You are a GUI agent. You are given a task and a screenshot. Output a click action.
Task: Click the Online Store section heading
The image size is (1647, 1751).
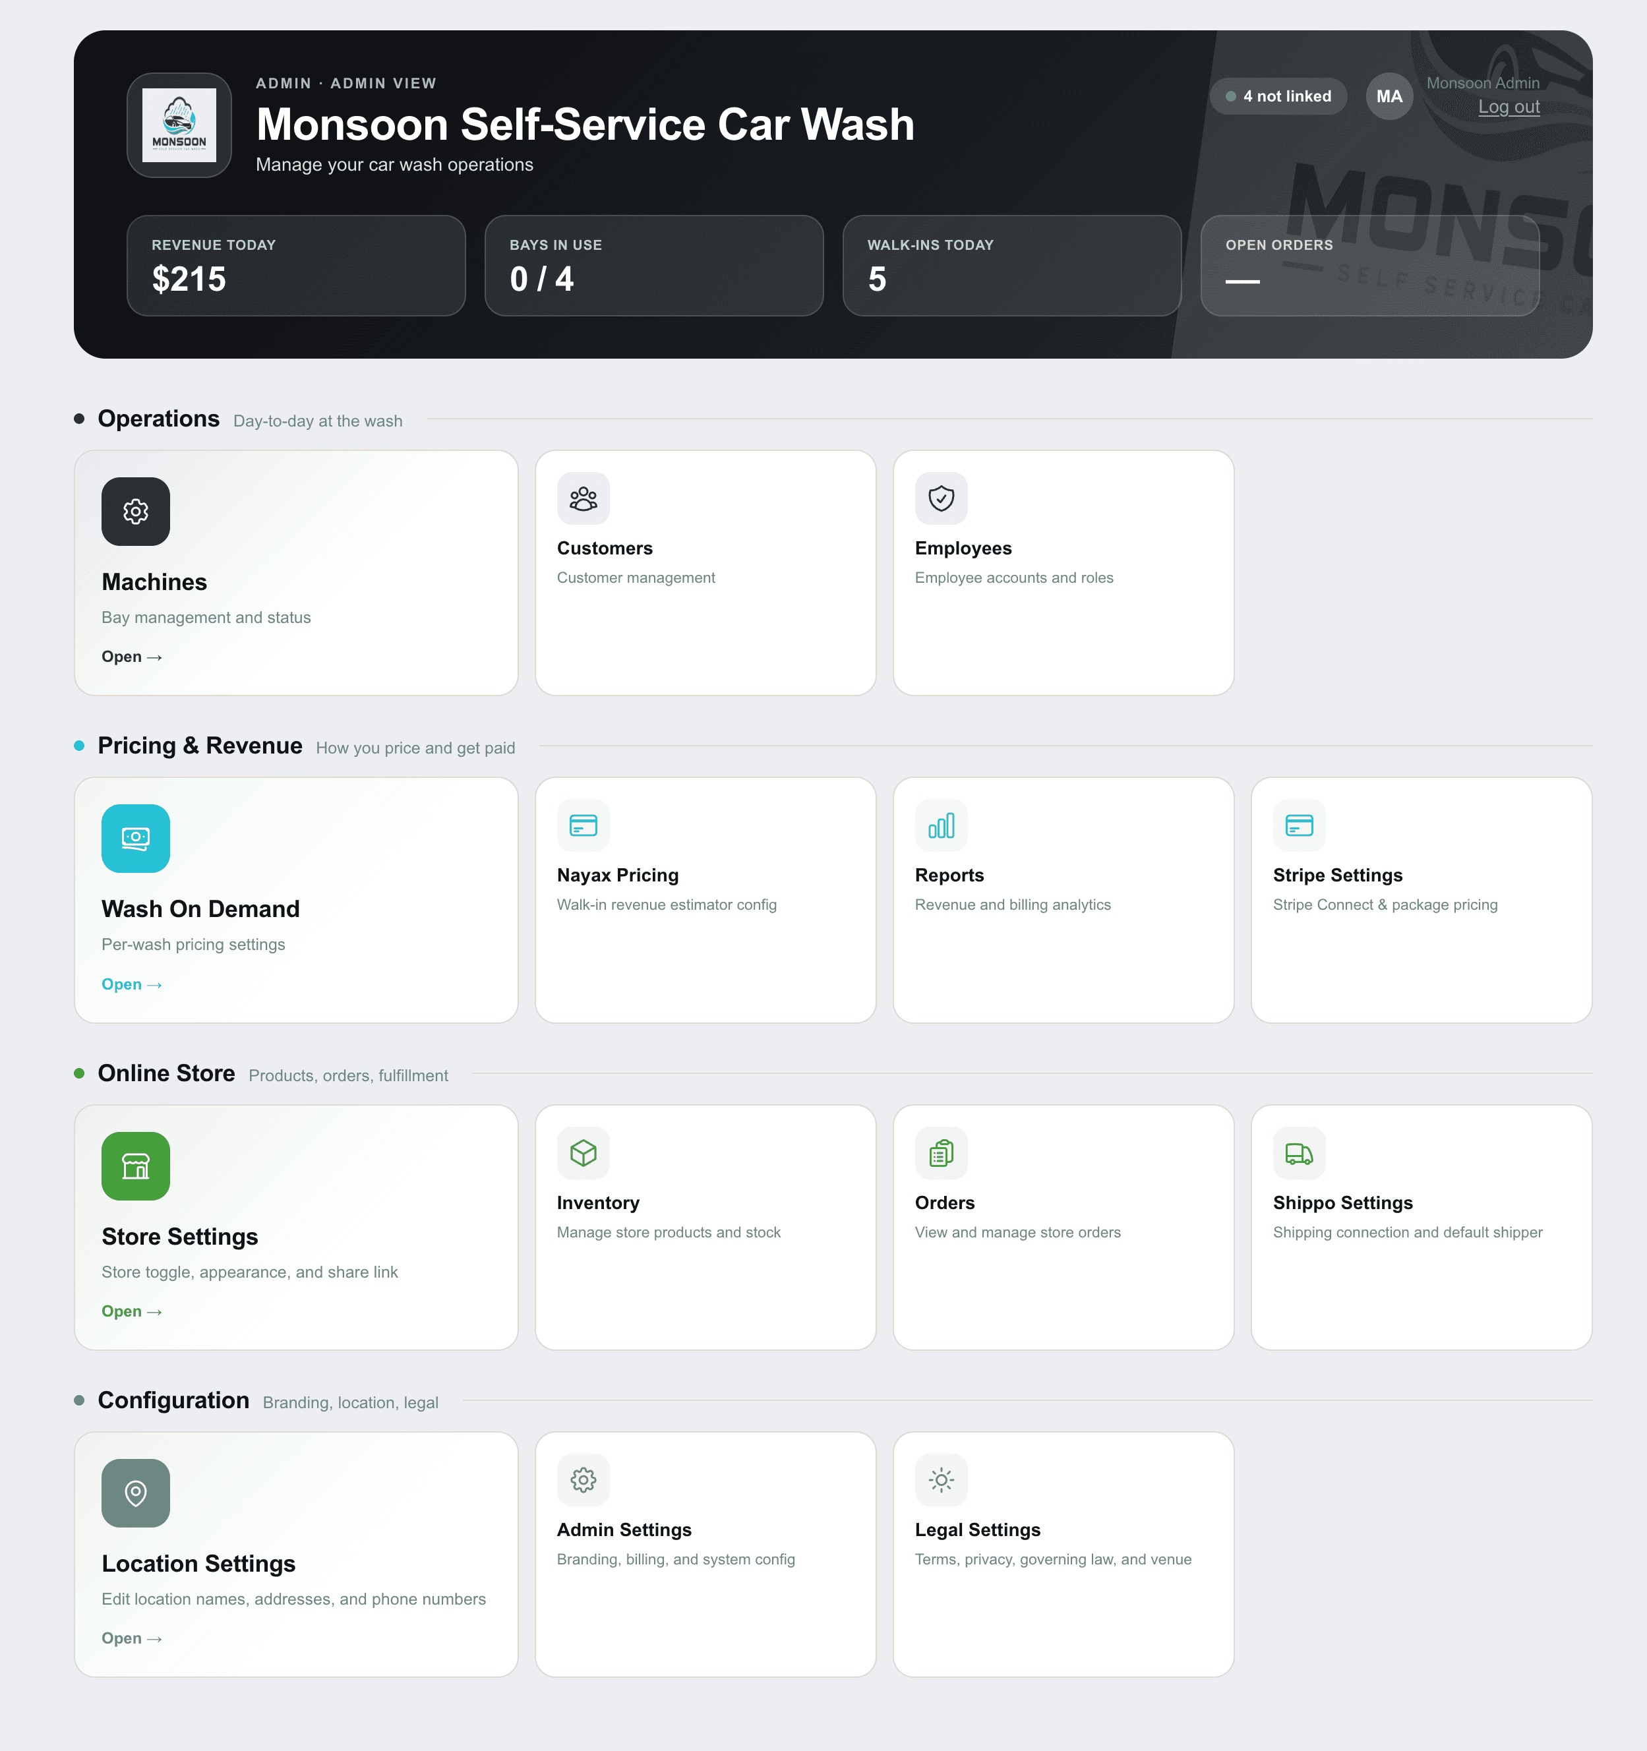166,1073
